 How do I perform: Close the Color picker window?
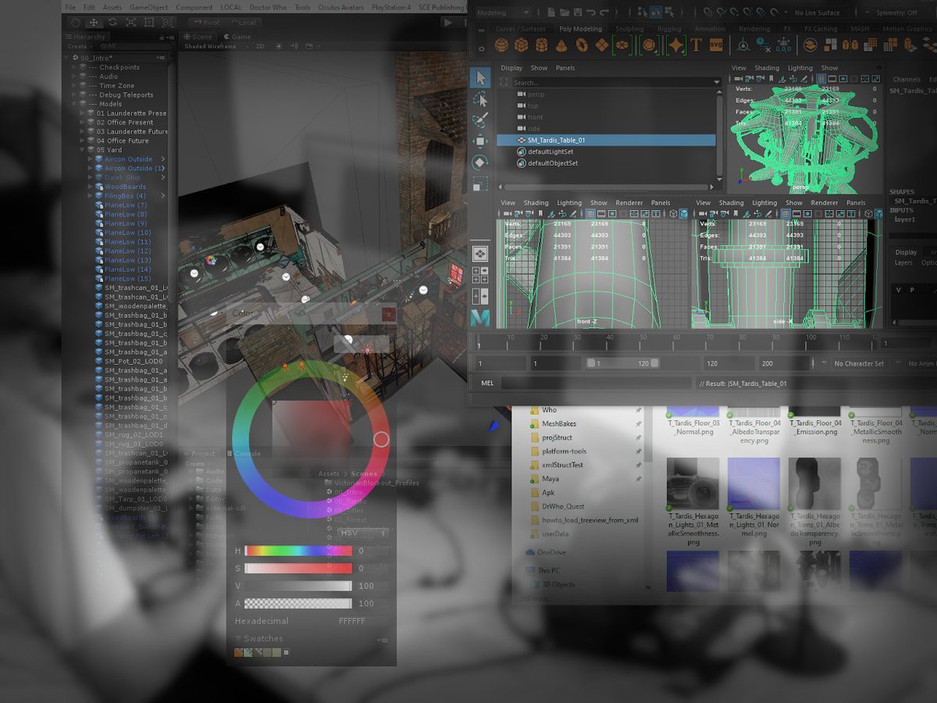389,315
